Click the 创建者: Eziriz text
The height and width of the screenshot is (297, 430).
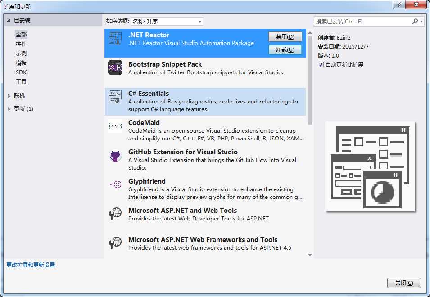[x=334, y=38]
